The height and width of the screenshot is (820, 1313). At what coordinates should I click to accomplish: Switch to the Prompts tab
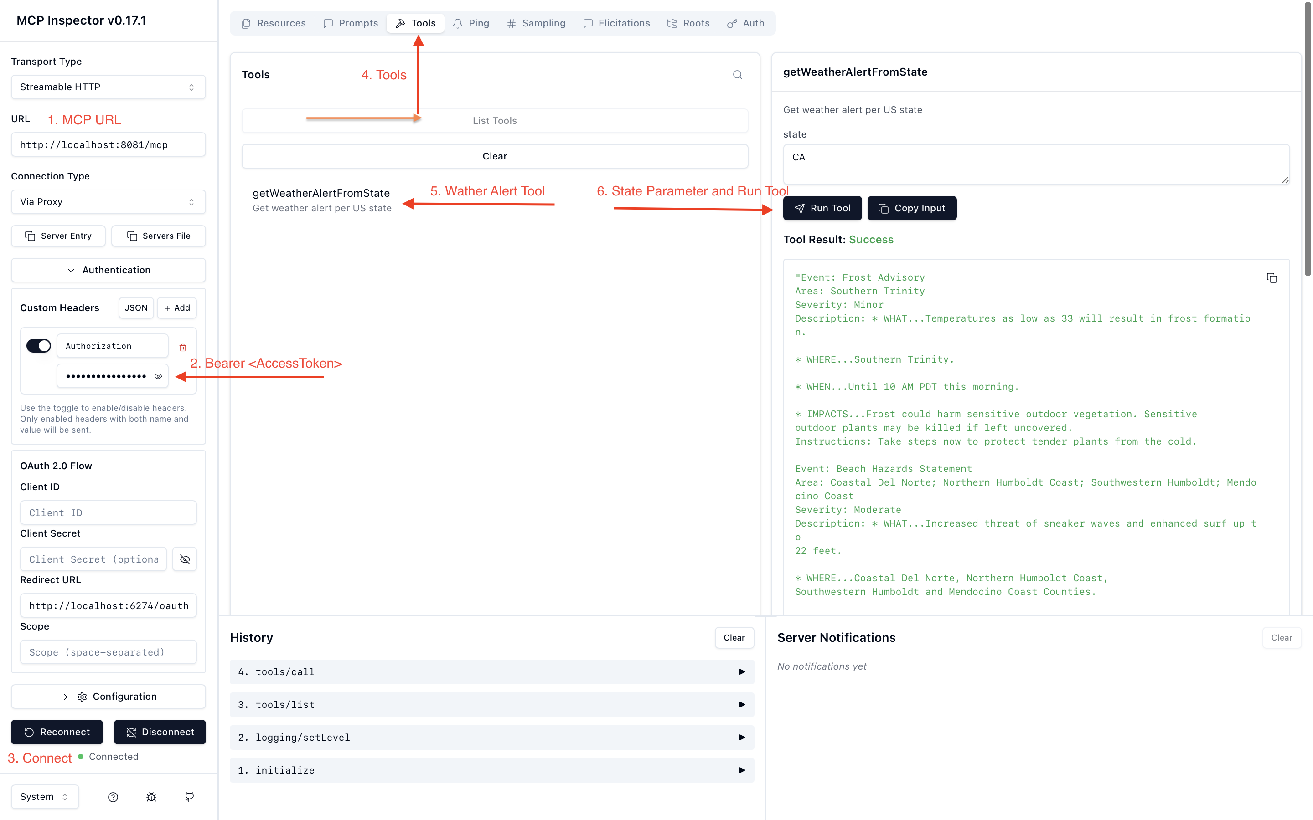(351, 23)
